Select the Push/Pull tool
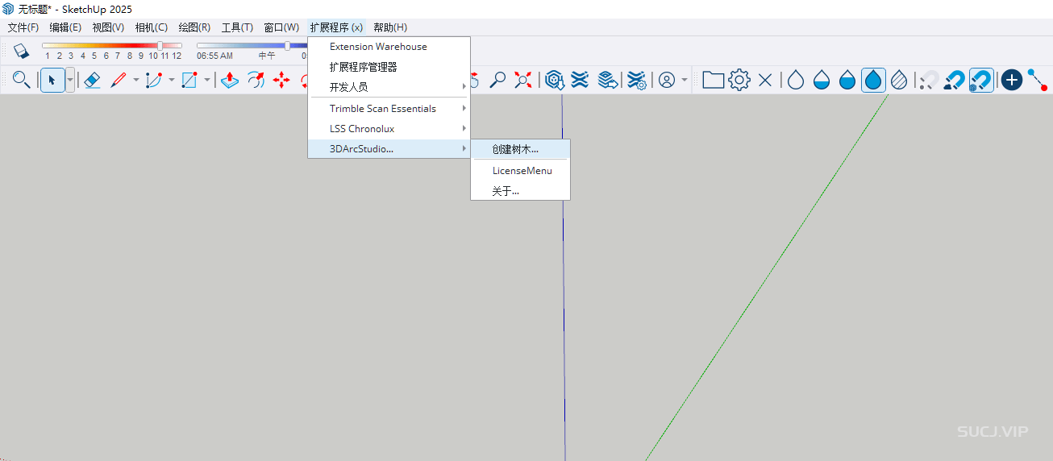Image resolution: width=1053 pixels, height=461 pixels. tap(230, 80)
